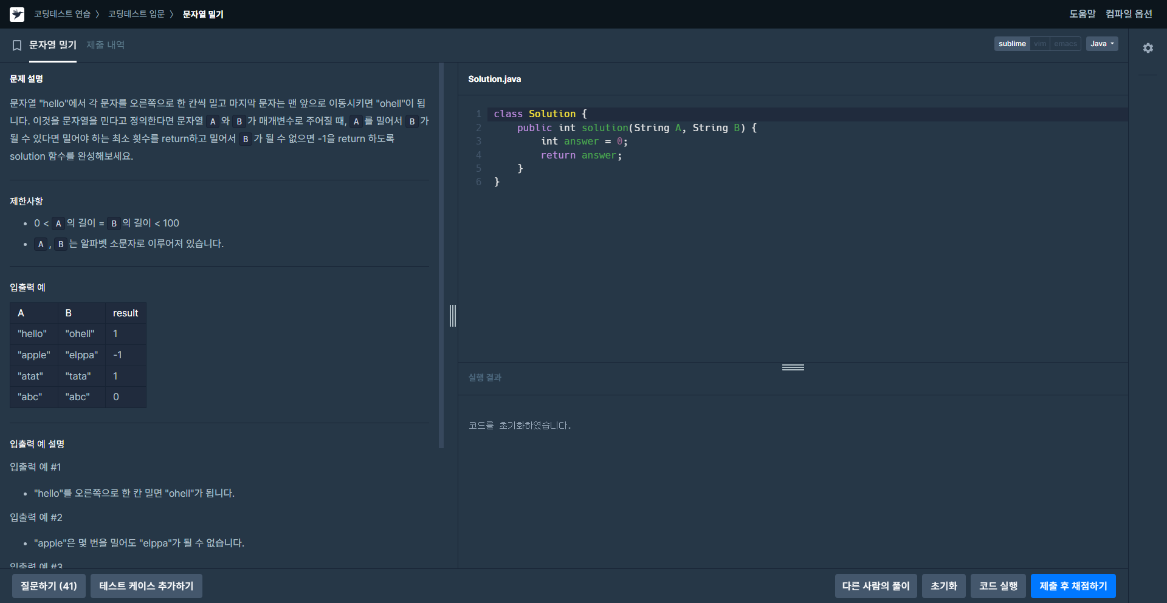Click the result column header
Image resolution: width=1167 pixels, height=603 pixels.
pyautogui.click(x=125, y=313)
